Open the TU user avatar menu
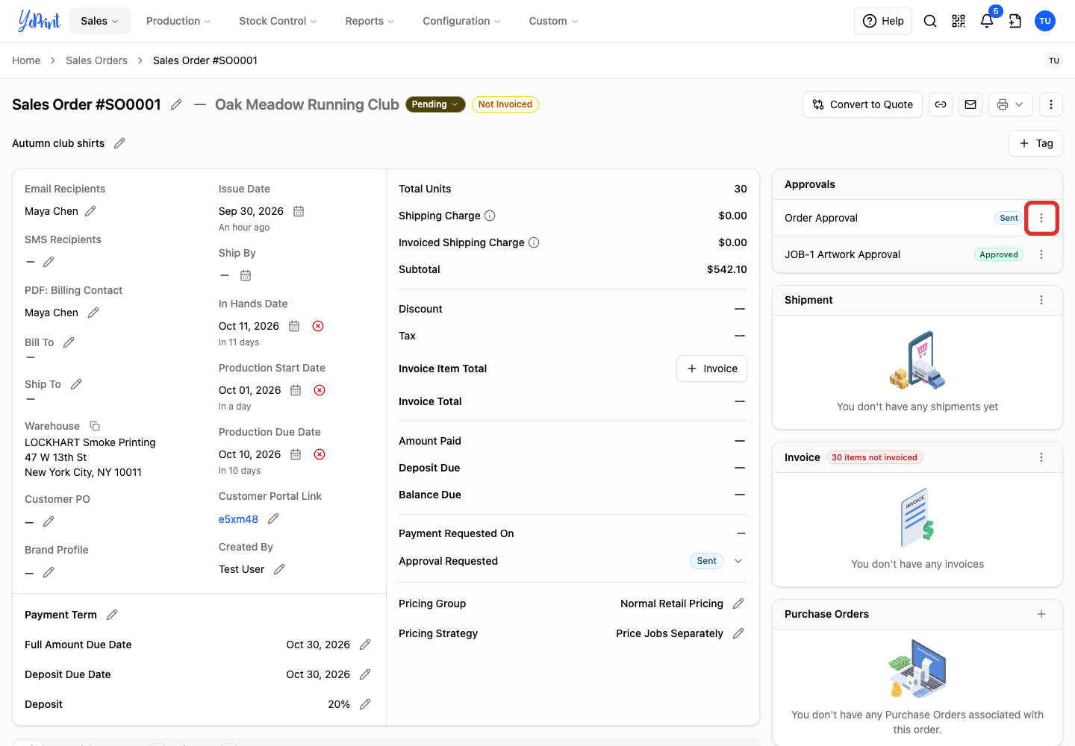This screenshot has width=1075, height=746. click(x=1045, y=21)
